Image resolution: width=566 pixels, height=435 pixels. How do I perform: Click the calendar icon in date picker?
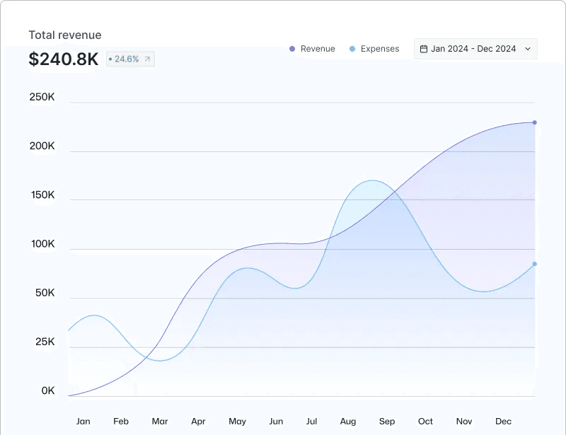pos(424,49)
